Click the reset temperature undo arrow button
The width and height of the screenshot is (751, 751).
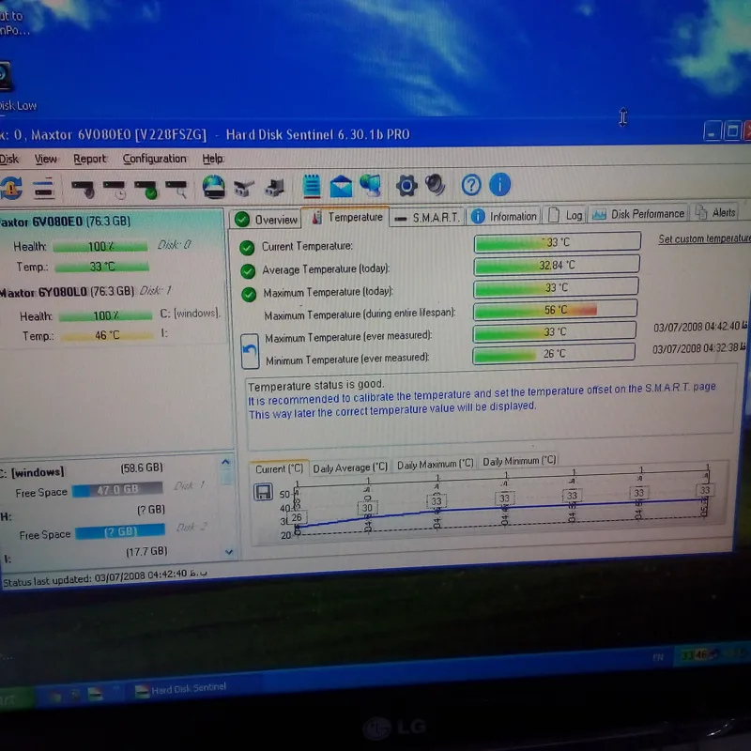[x=250, y=351]
